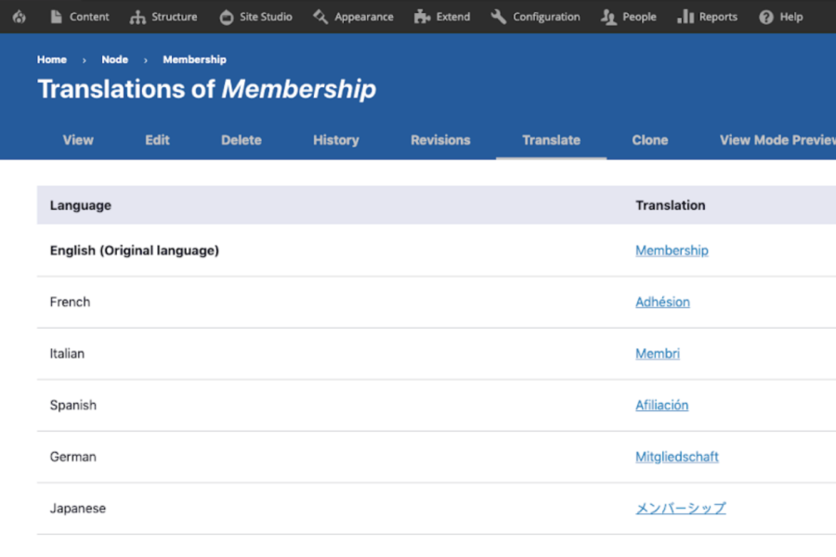
Task: Click the Home breadcrumb link
Action: (x=52, y=59)
